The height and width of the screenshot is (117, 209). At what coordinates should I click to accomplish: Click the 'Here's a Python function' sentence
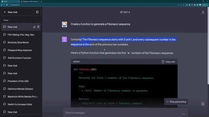coord(122,53)
